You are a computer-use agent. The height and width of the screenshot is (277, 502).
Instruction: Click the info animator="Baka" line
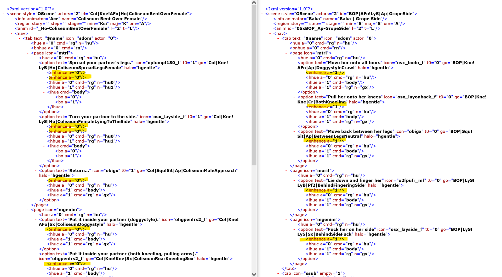click(330, 19)
